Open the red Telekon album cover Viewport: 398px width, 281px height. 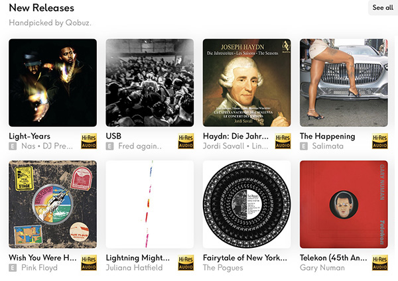344,204
